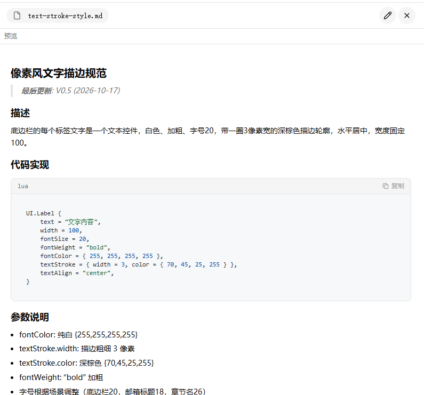The height and width of the screenshot is (395, 424).
Task: Click code line UI.Label {
Action: click(x=44, y=213)
